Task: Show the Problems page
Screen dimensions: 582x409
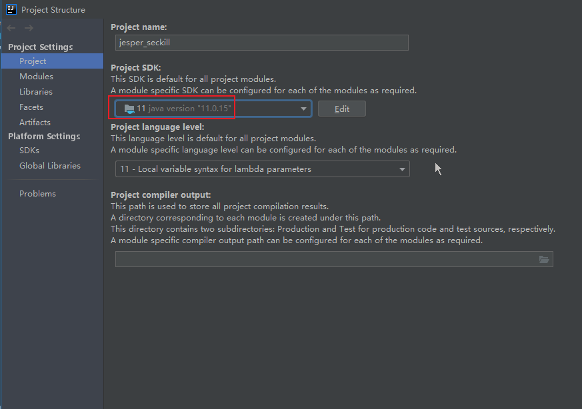Action: tap(37, 194)
